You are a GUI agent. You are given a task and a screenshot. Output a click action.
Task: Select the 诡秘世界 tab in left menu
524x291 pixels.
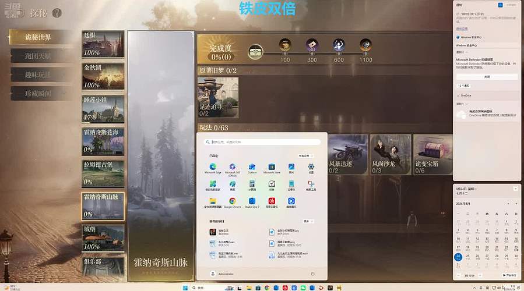click(x=38, y=37)
